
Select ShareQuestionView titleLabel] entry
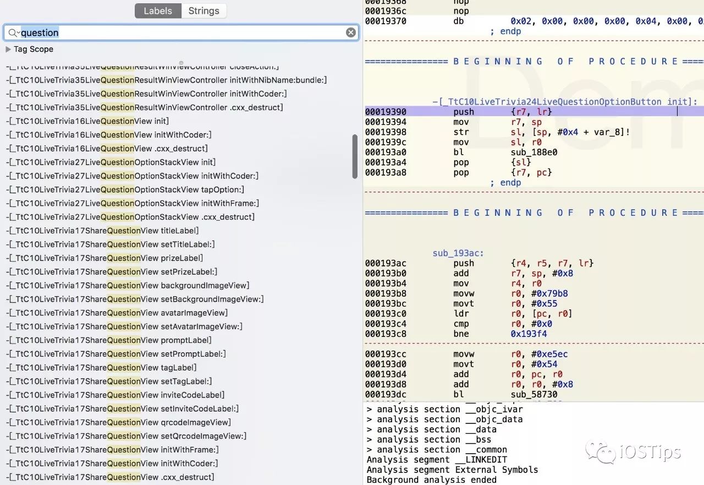tap(102, 231)
